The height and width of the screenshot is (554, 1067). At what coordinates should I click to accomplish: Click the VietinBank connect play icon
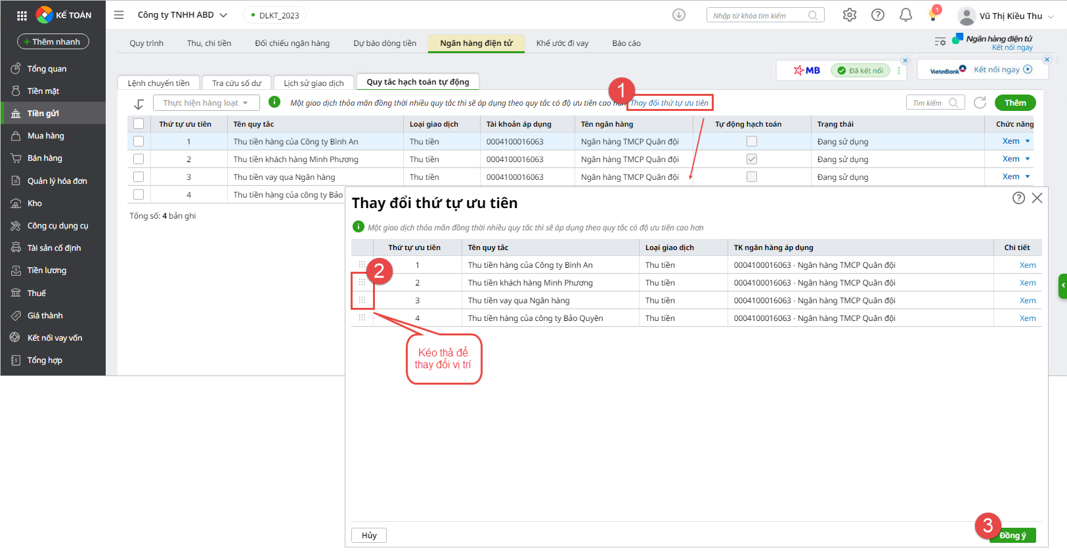tap(1028, 69)
